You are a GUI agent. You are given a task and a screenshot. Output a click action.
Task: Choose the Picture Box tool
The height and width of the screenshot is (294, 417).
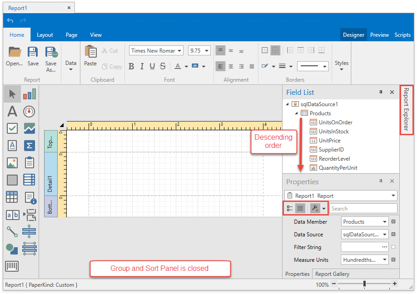click(12, 162)
